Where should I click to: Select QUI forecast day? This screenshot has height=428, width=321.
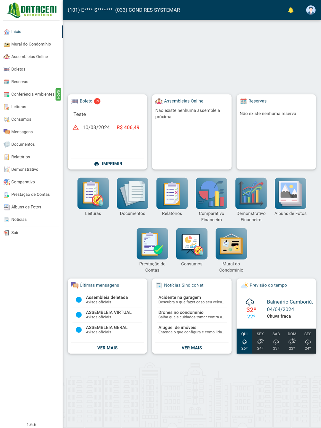tap(244, 341)
